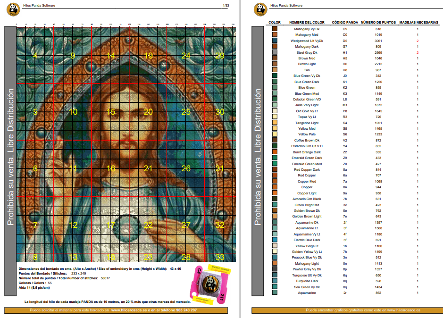Screen dimensions: 443x318
Task: Select the Tangerine Light color swatch
Action: point(275,123)
